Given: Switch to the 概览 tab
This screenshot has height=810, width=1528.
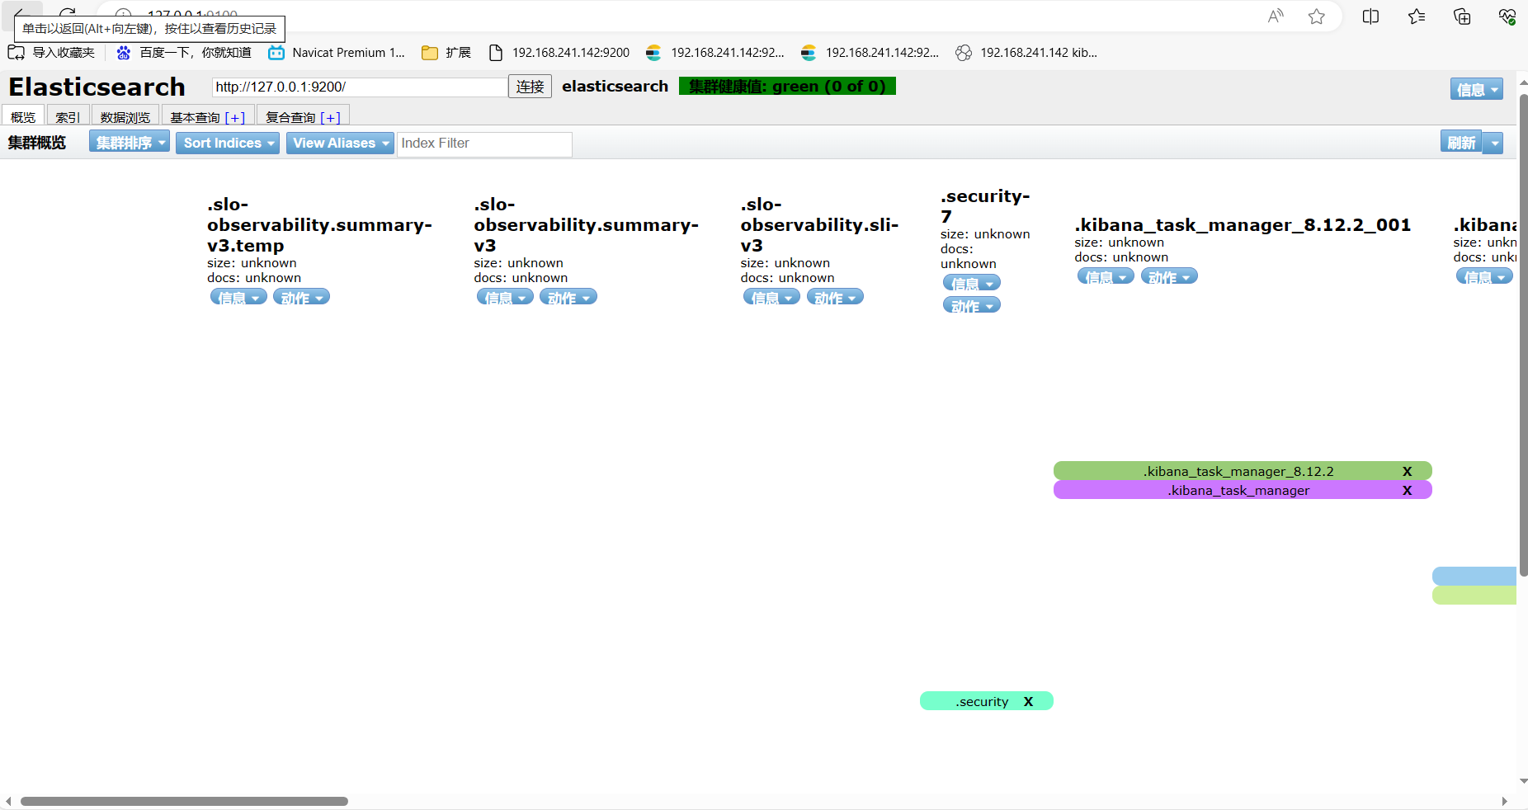Looking at the screenshot, I should point(23,117).
